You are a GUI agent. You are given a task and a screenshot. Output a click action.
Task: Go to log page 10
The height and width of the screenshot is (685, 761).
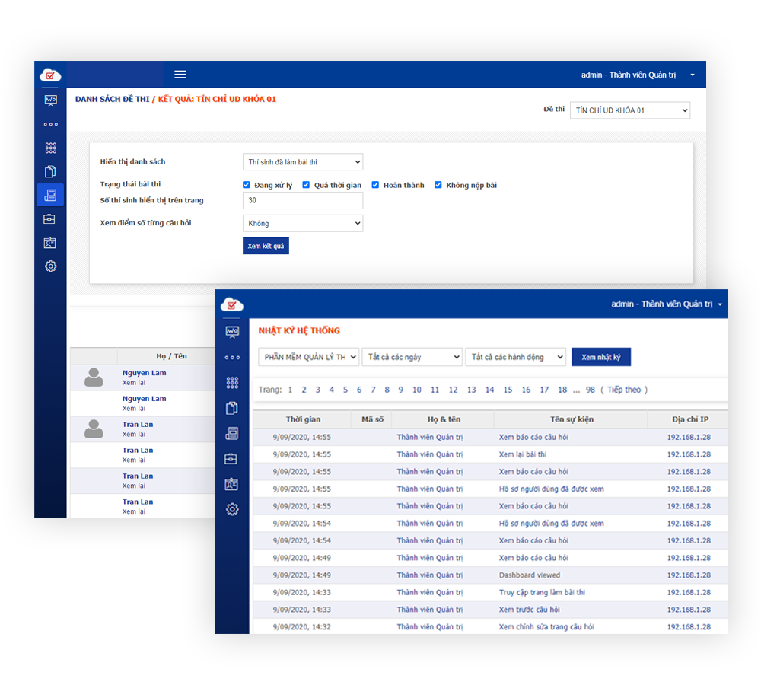pos(417,390)
